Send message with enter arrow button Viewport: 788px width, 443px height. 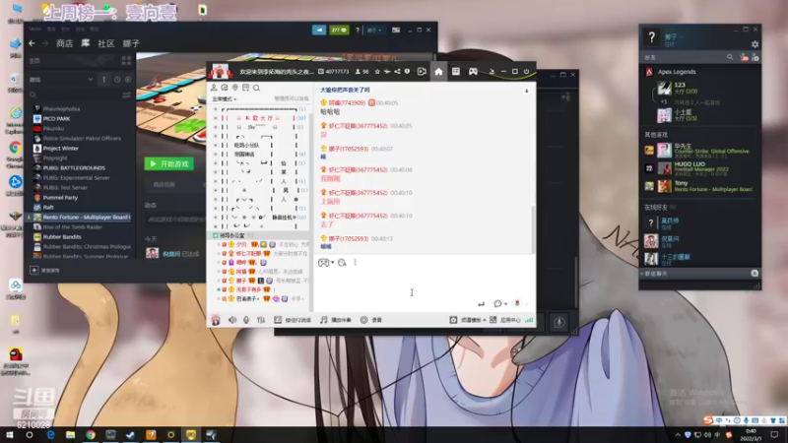click(481, 304)
